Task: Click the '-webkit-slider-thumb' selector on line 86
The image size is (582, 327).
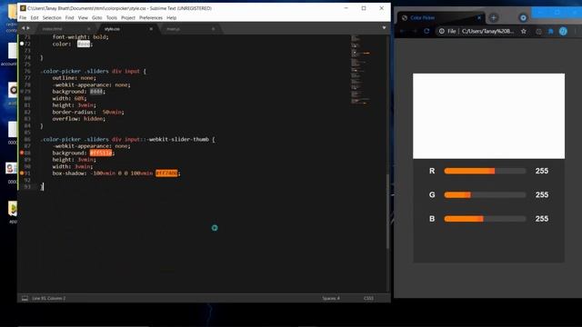Action: (x=178, y=139)
